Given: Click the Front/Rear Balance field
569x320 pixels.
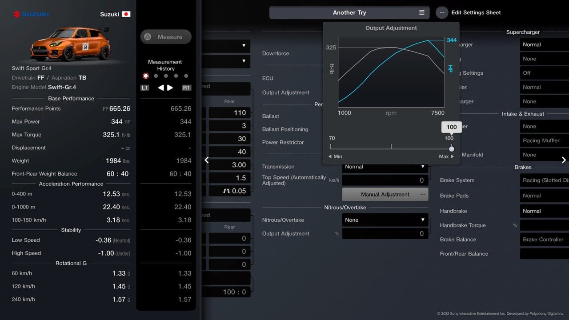Looking at the screenshot, I should point(545,254).
